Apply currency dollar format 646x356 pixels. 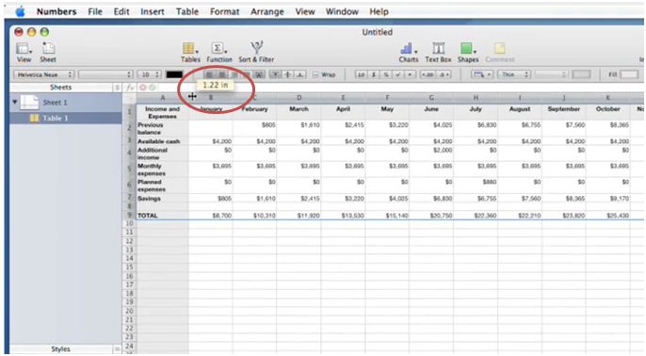pos(373,74)
